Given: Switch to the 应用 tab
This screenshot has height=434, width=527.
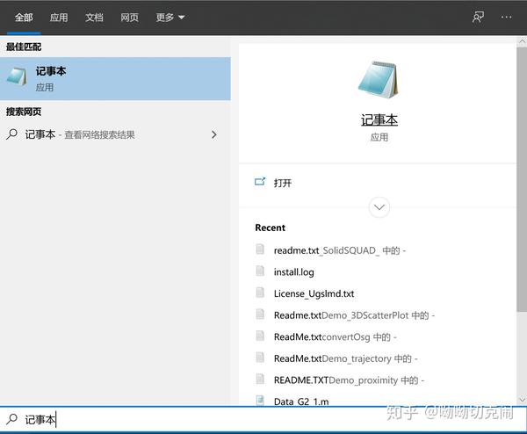Looking at the screenshot, I should pyautogui.click(x=59, y=18).
